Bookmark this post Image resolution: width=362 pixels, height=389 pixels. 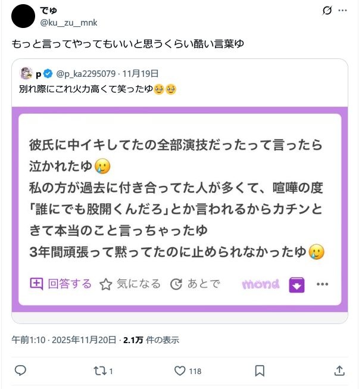[x=260, y=371]
